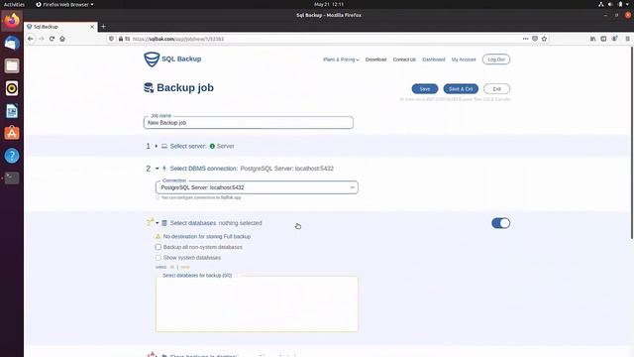Screen dimensions: 634x357
Task: Open LibreOffice Writer from the dock
Action: (x=12, y=111)
